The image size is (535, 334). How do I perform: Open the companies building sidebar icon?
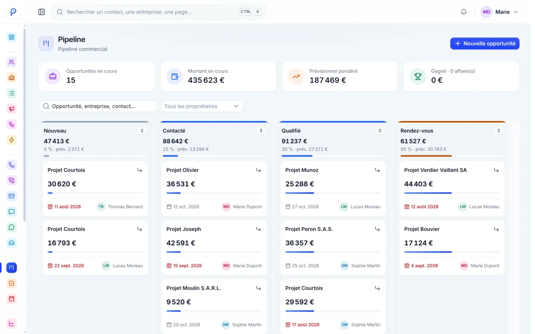pos(11,78)
